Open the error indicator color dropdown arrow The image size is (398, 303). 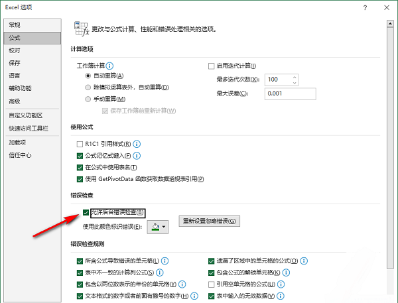164,226
